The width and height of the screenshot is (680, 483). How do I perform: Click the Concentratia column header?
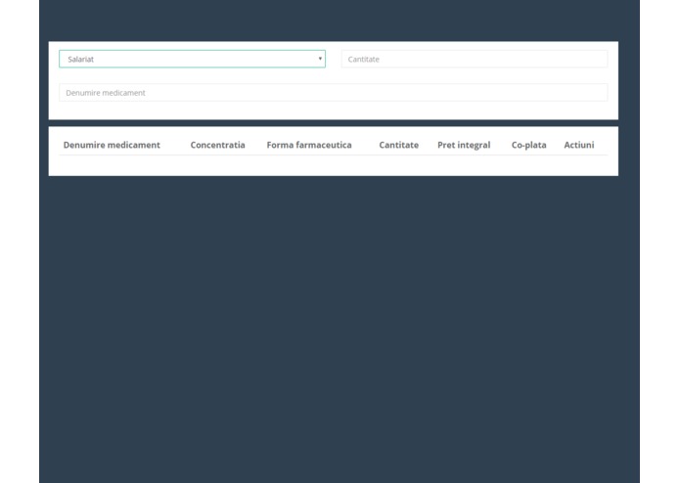coord(218,145)
